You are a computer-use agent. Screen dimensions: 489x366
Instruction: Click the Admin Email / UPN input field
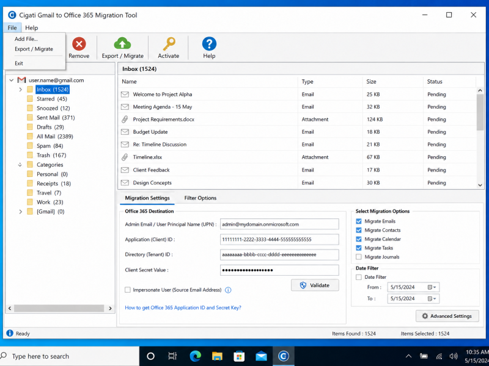(x=279, y=224)
